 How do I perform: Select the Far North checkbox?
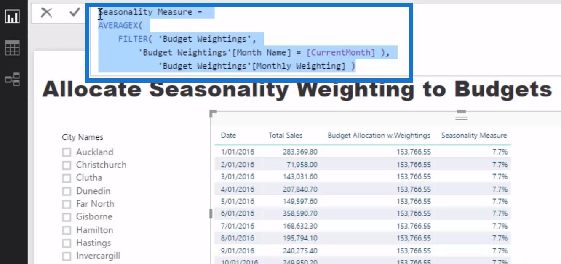click(x=67, y=204)
